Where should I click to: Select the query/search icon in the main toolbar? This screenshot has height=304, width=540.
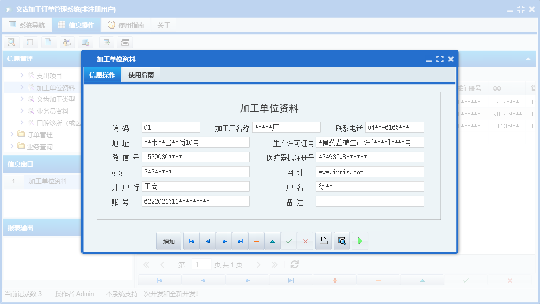point(11,42)
